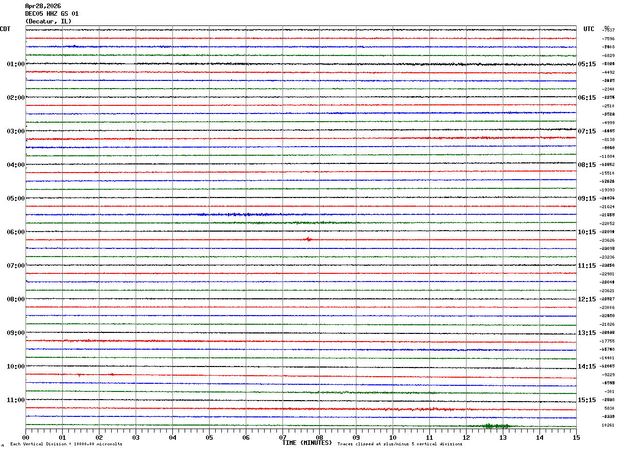
Task: Click the 09:00 CDT time label
Action: click(x=16, y=333)
